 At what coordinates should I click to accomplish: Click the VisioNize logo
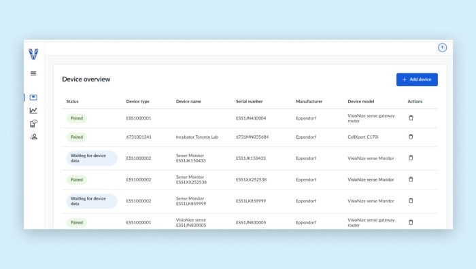point(33,54)
